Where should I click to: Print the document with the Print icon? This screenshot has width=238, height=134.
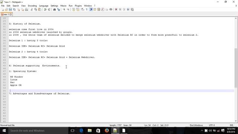pyautogui.click(x=26, y=10)
